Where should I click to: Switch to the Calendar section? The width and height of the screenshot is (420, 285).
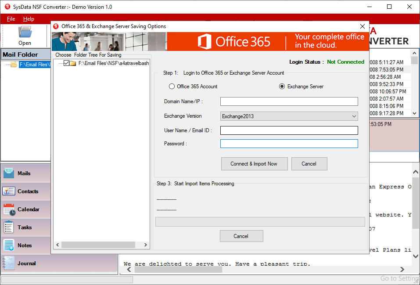click(26, 209)
